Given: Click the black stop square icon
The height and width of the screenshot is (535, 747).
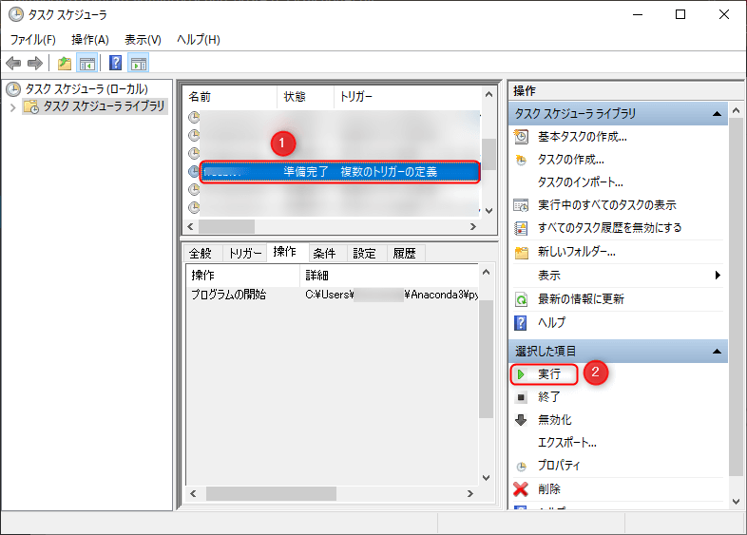Looking at the screenshot, I should (x=521, y=397).
